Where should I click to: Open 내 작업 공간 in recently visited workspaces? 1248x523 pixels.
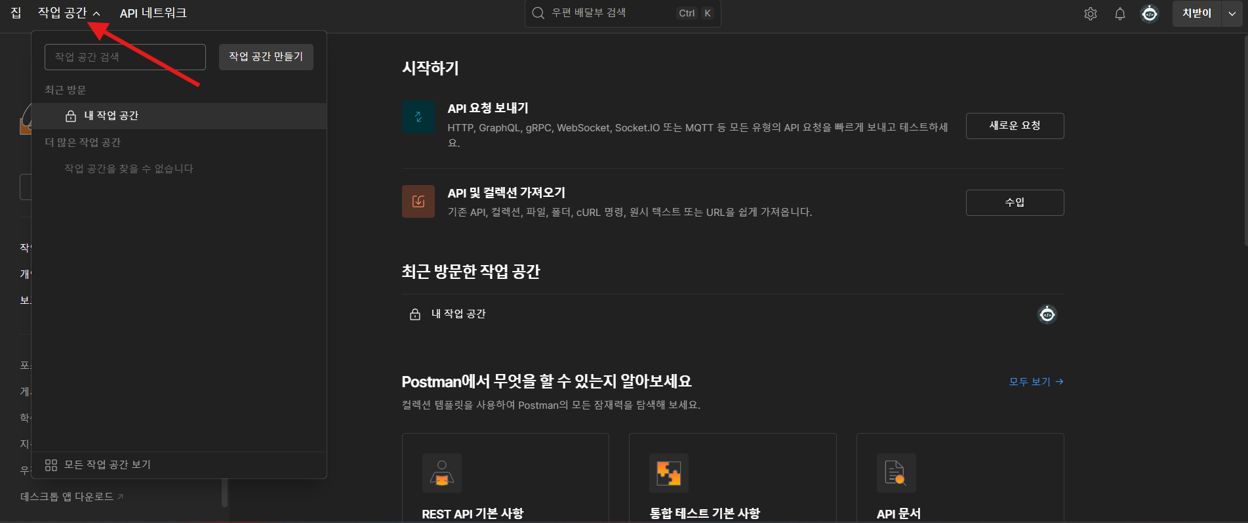(x=733, y=314)
